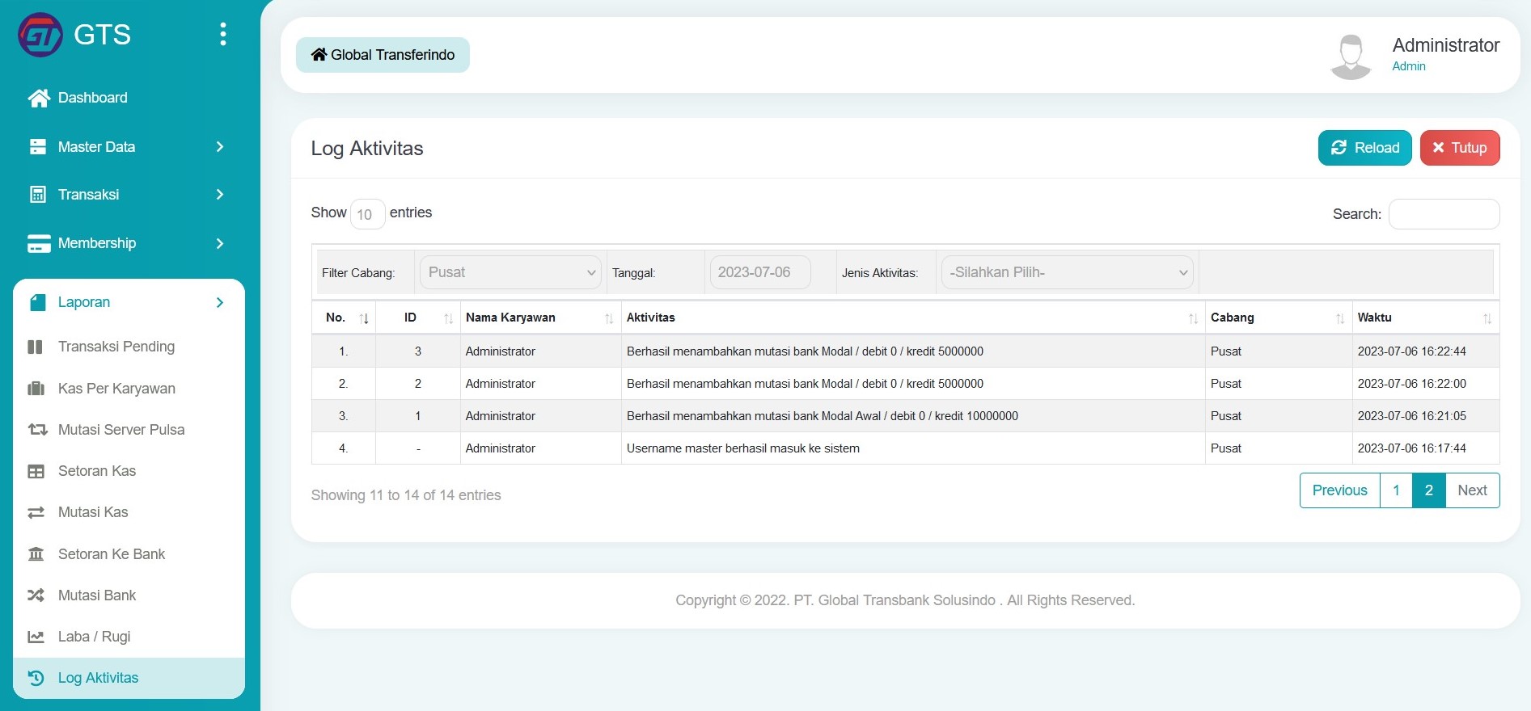The image size is (1531, 711).
Task: Click the Kas Per Karyawan suitcase icon
Action: (x=36, y=389)
